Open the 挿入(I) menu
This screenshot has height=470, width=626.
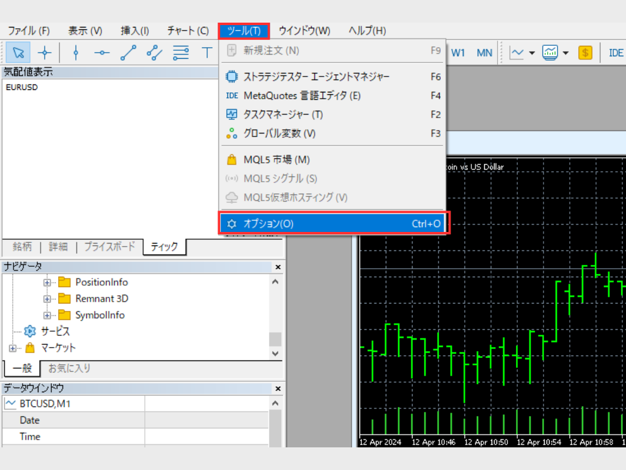[135, 31]
